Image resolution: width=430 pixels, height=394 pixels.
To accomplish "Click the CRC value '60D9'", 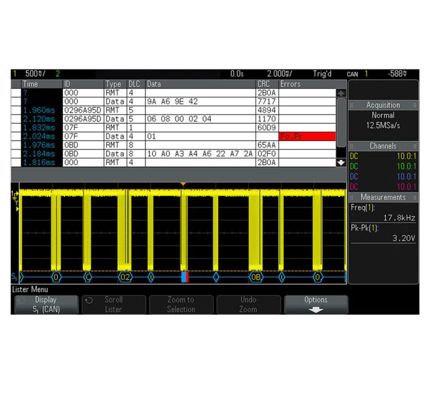I will coord(266,128).
